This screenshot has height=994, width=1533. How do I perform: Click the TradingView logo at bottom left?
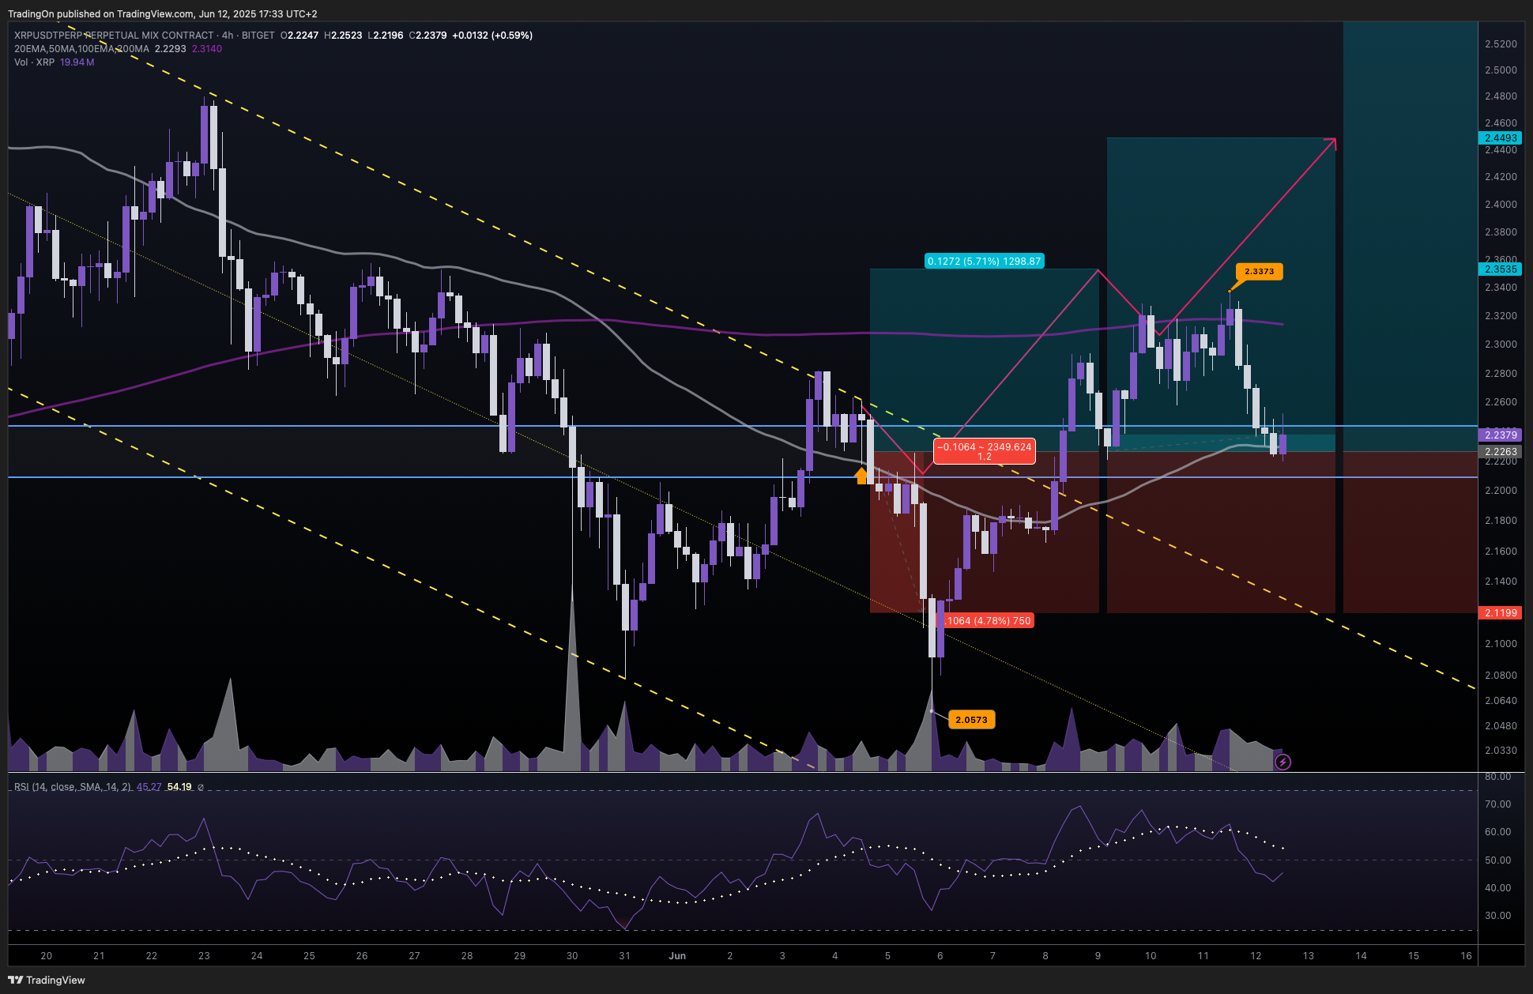pyautogui.click(x=47, y=980)
